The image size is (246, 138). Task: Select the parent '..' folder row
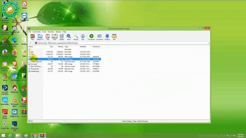65,49
